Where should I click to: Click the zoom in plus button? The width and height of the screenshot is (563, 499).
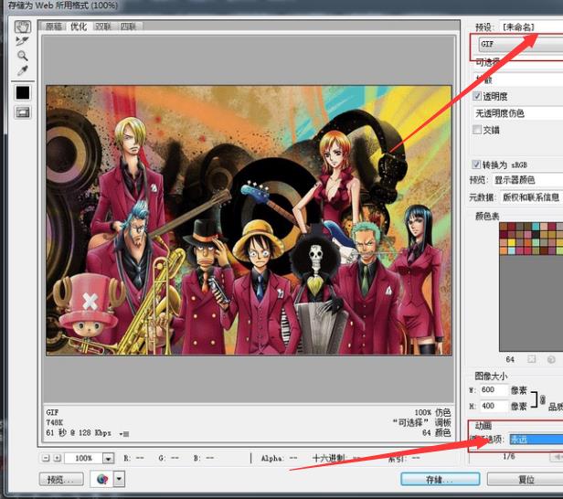(58, 458)
